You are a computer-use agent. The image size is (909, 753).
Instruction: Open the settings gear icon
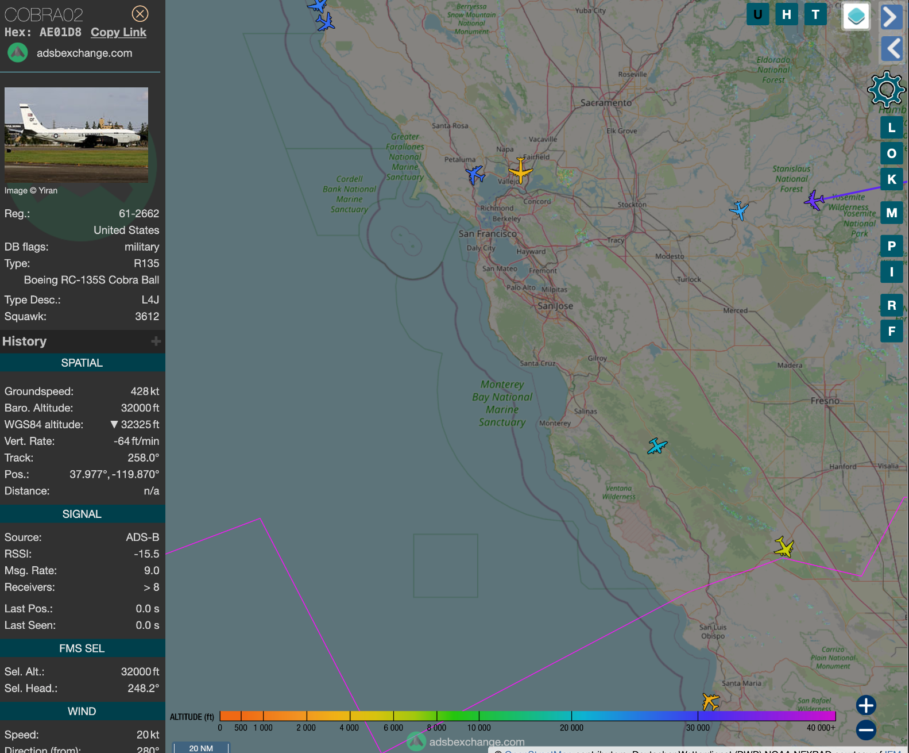click(x=886, y=90)
